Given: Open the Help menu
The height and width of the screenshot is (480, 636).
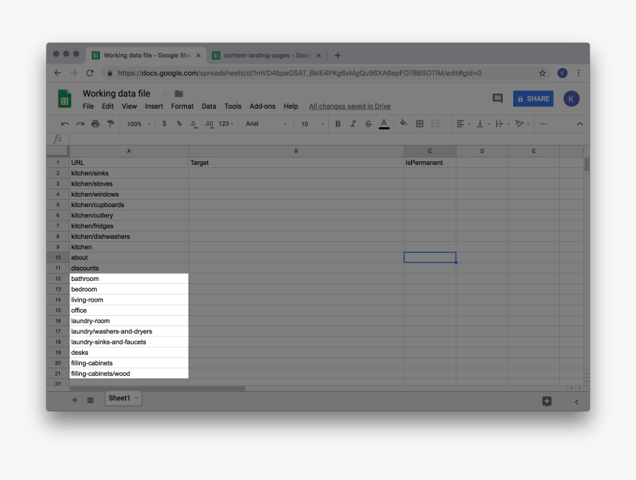Looking at the screenshot, I should [291, 107].
